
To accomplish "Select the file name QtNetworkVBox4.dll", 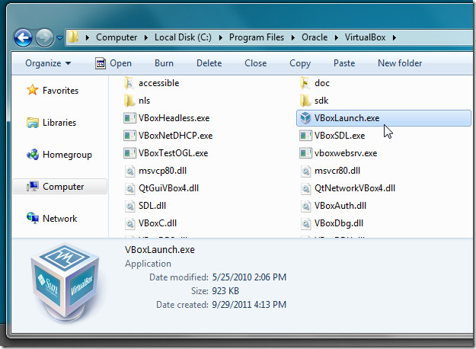I will coord(355,188).
